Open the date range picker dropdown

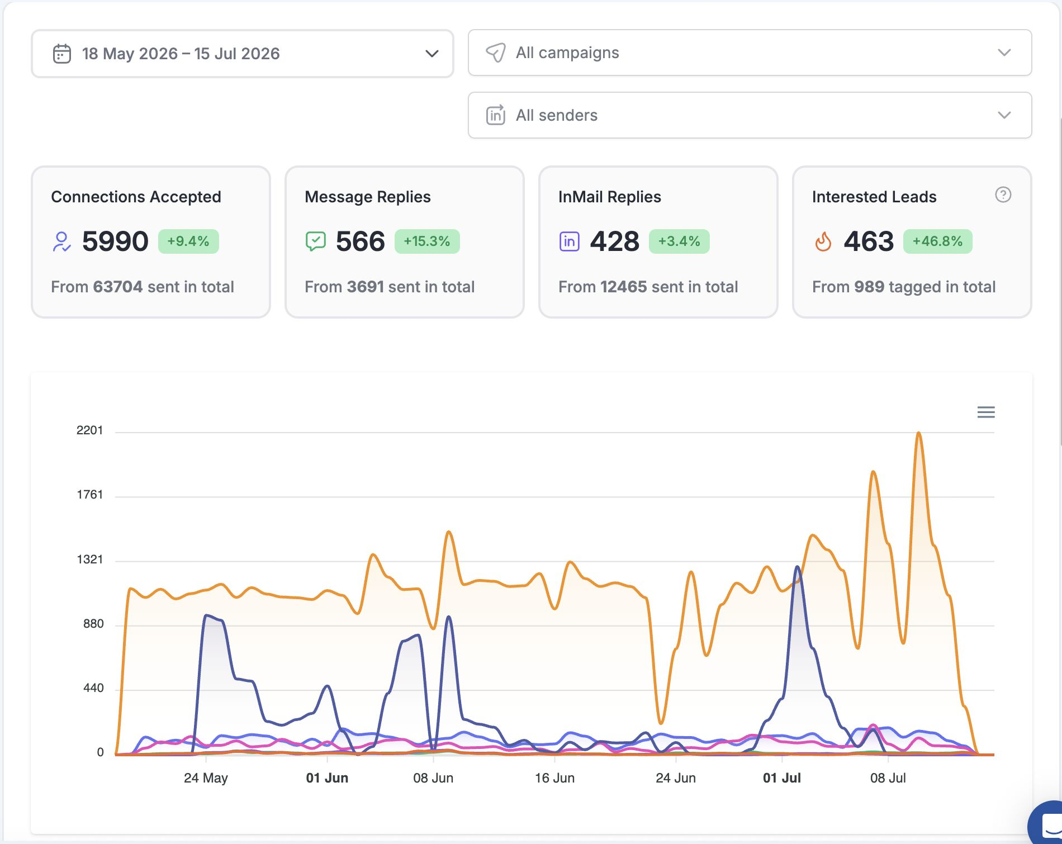[242, 54]
